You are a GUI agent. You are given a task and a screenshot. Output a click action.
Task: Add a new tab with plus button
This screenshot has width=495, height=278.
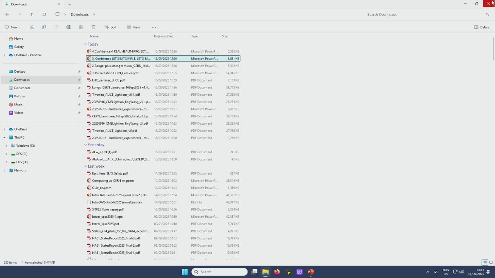pos(70,4)
